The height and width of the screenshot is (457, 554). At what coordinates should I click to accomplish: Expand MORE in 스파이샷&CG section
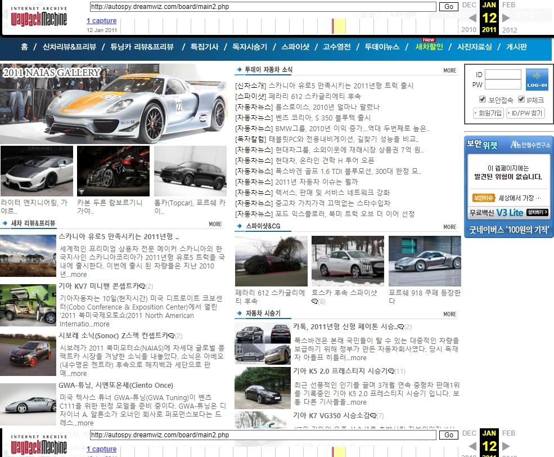tap(449, 227)
